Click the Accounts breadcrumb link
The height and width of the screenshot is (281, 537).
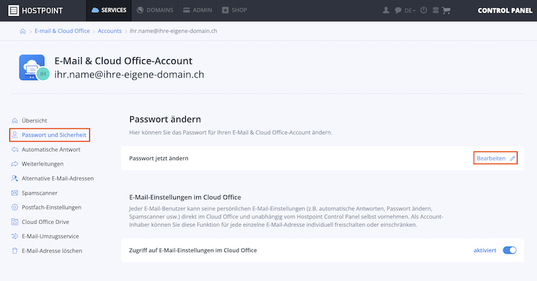109,31
